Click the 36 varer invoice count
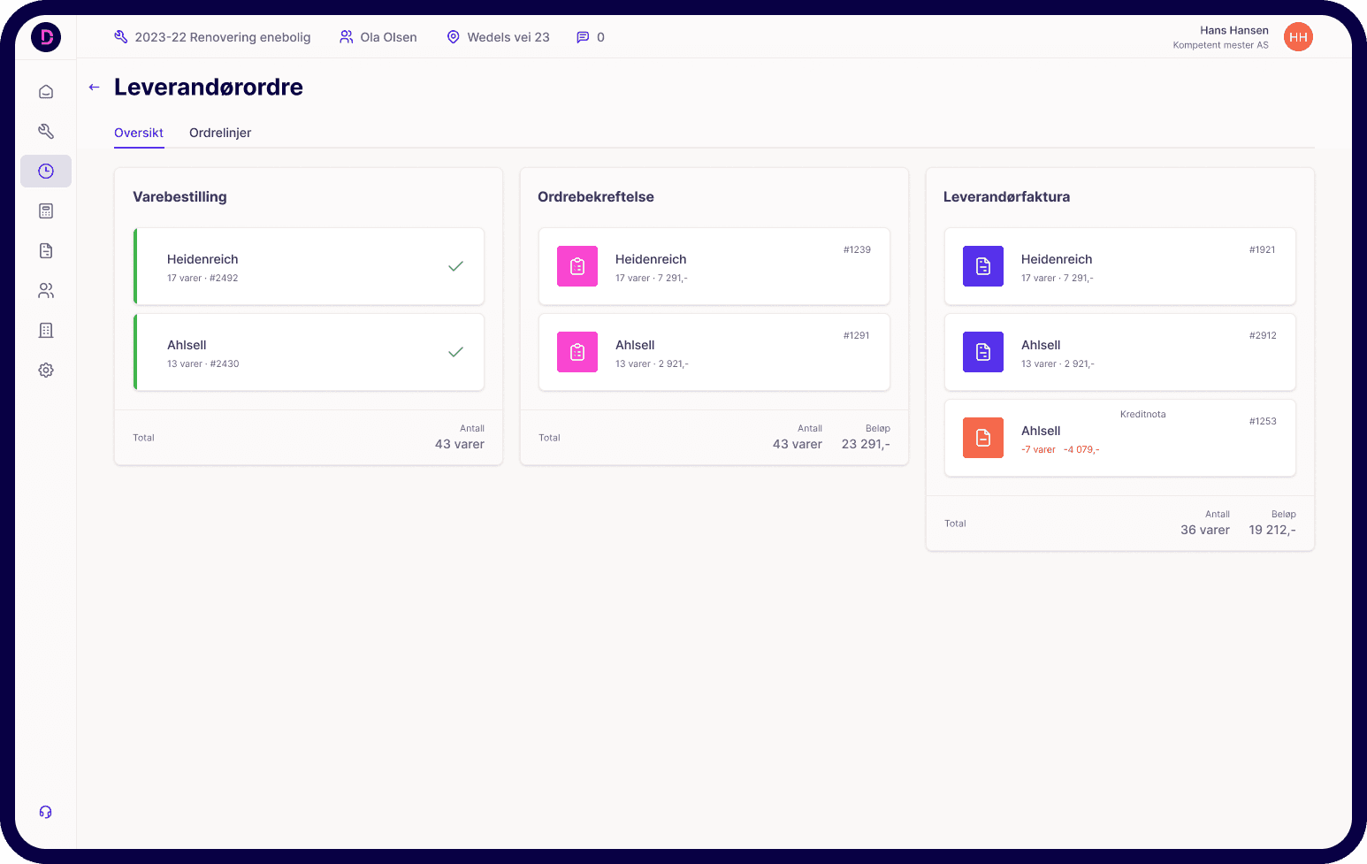The width and height of the screenshot is (1367, 864). pos(1205,530)
